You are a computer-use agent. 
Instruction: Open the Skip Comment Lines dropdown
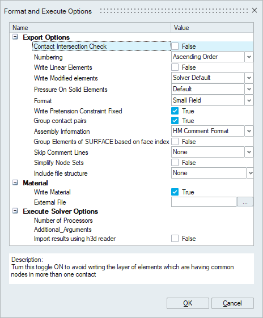249,152
